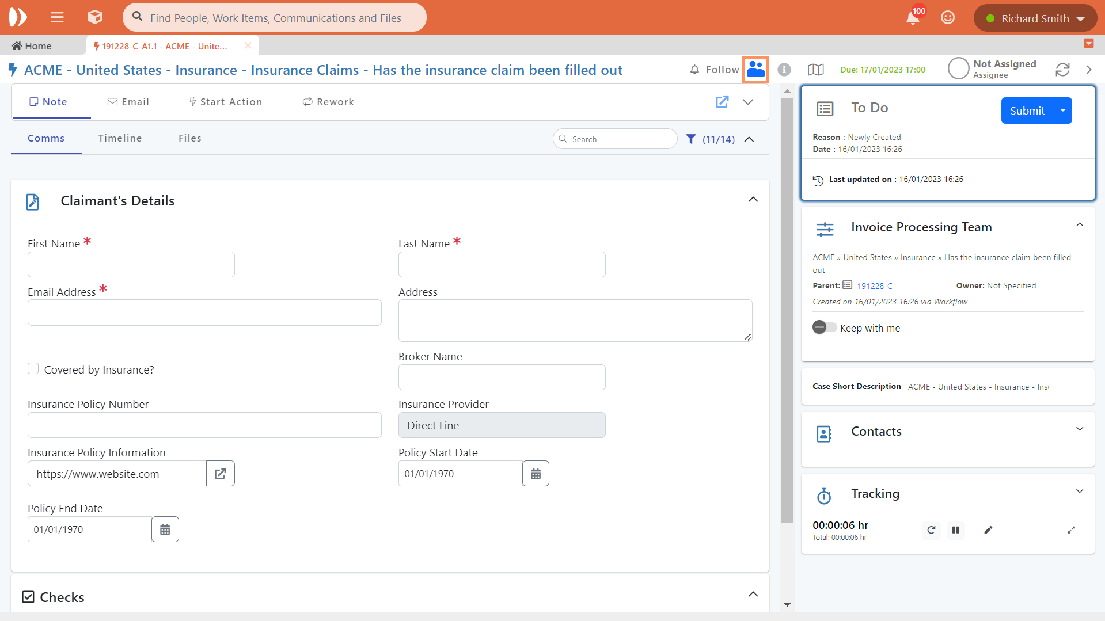Viewport: 1105px width, 621px height.
Task: Click the pencil edit icon in Tracking
Action: (988, 530)
